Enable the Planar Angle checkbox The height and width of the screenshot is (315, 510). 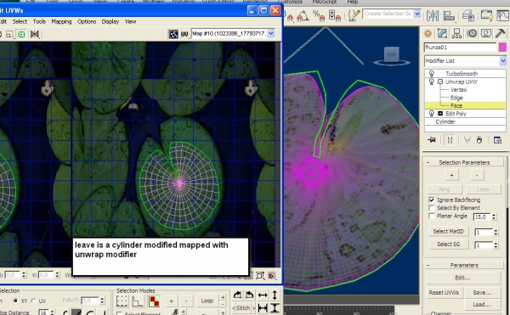coord(432,216)
